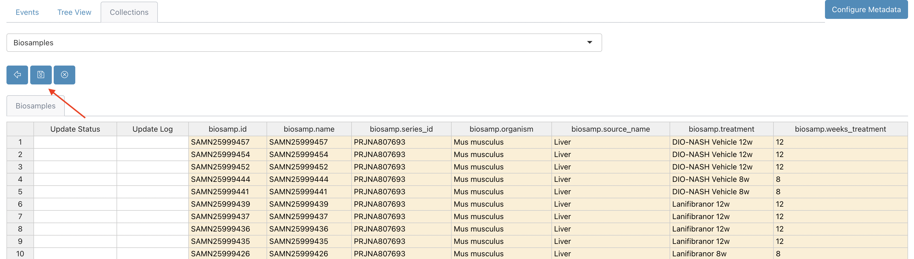Open the Biosamples collection dropdown
This screenshot has height=259, width=914.
(304, 43)
